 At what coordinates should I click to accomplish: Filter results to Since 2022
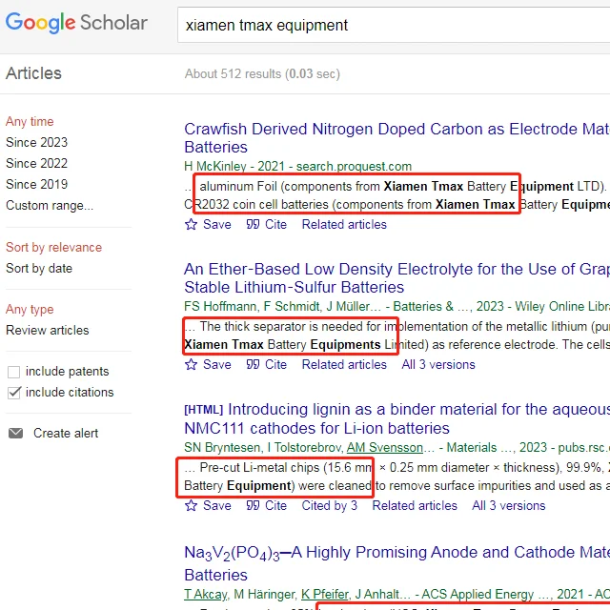click(x=36, y=163)
